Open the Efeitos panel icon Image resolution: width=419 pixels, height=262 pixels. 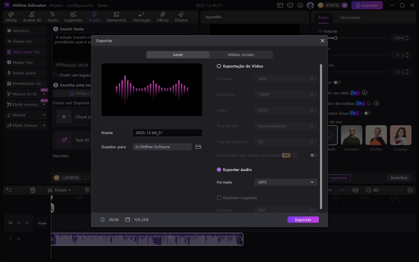[181, 17]
